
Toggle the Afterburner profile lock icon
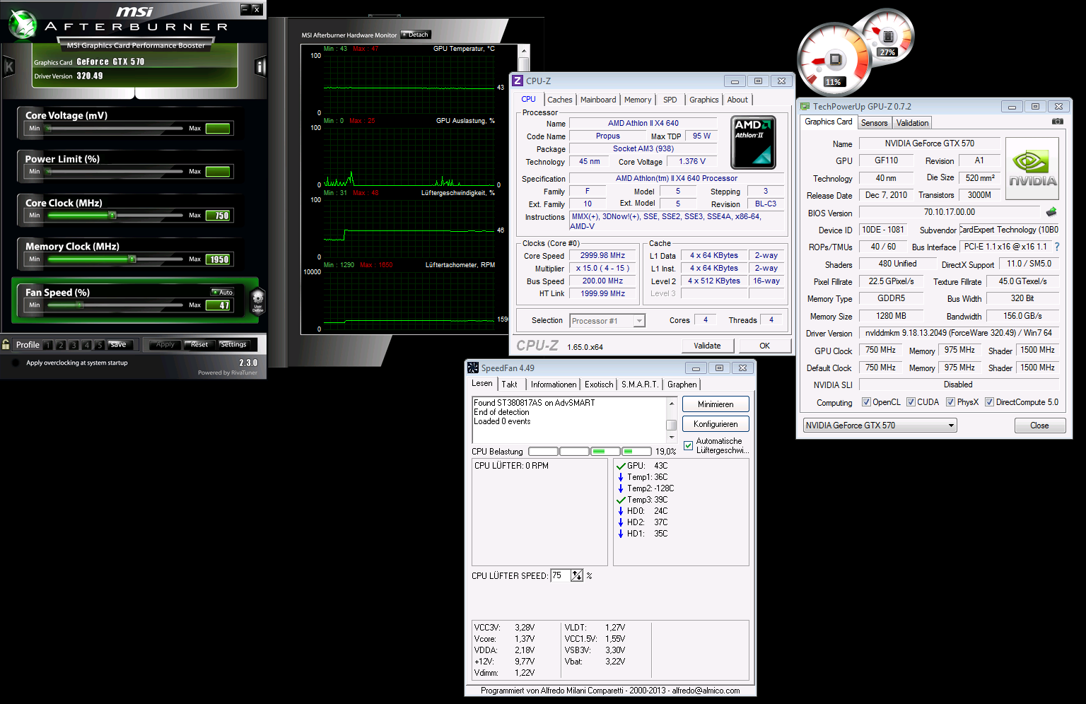point(6,344)
